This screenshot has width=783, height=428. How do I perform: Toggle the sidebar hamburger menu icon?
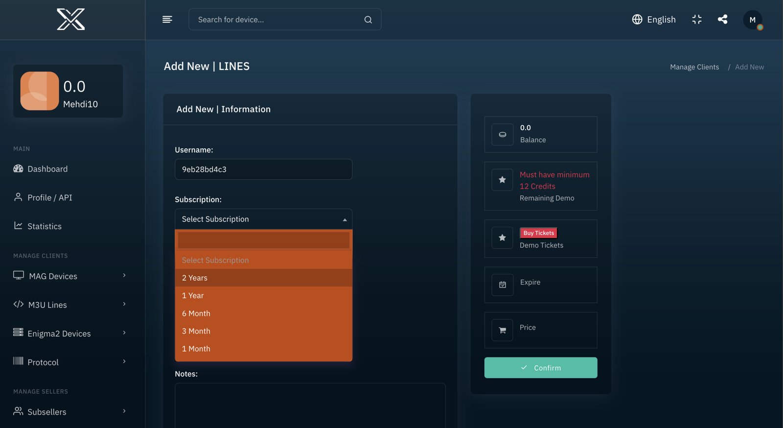tap(167, 20)
